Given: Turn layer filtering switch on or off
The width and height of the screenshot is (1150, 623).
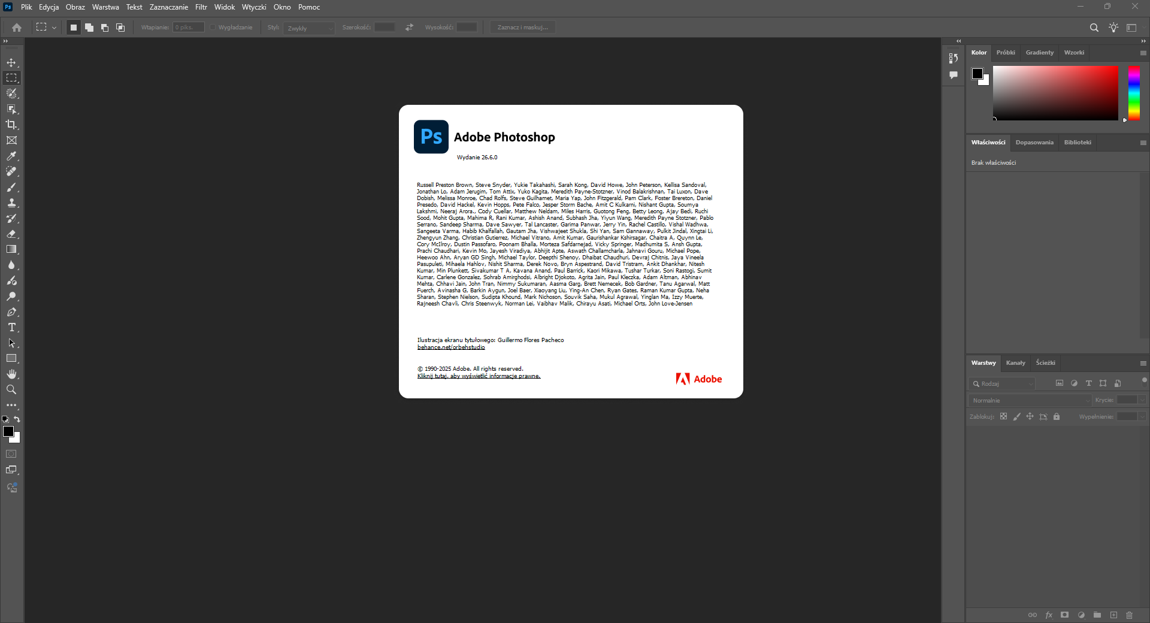Looking at the screenshot, I should coord(1144,380).
